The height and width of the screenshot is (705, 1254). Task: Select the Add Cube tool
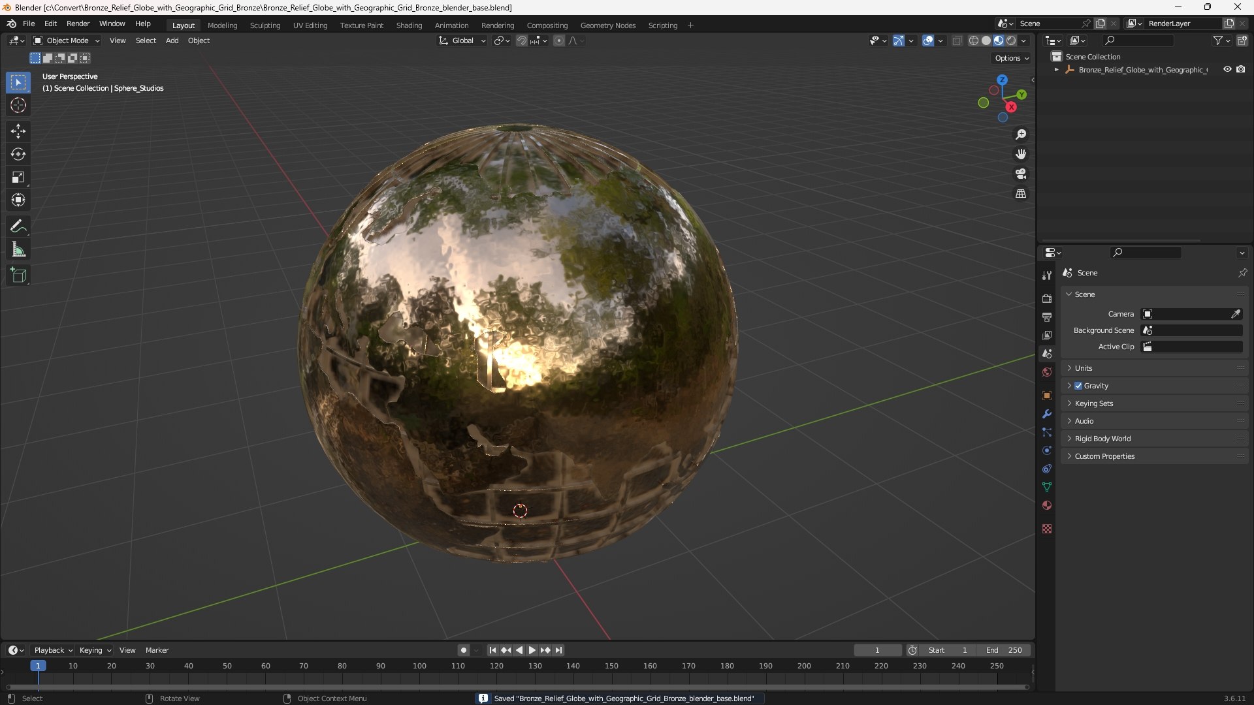(18, 275)
